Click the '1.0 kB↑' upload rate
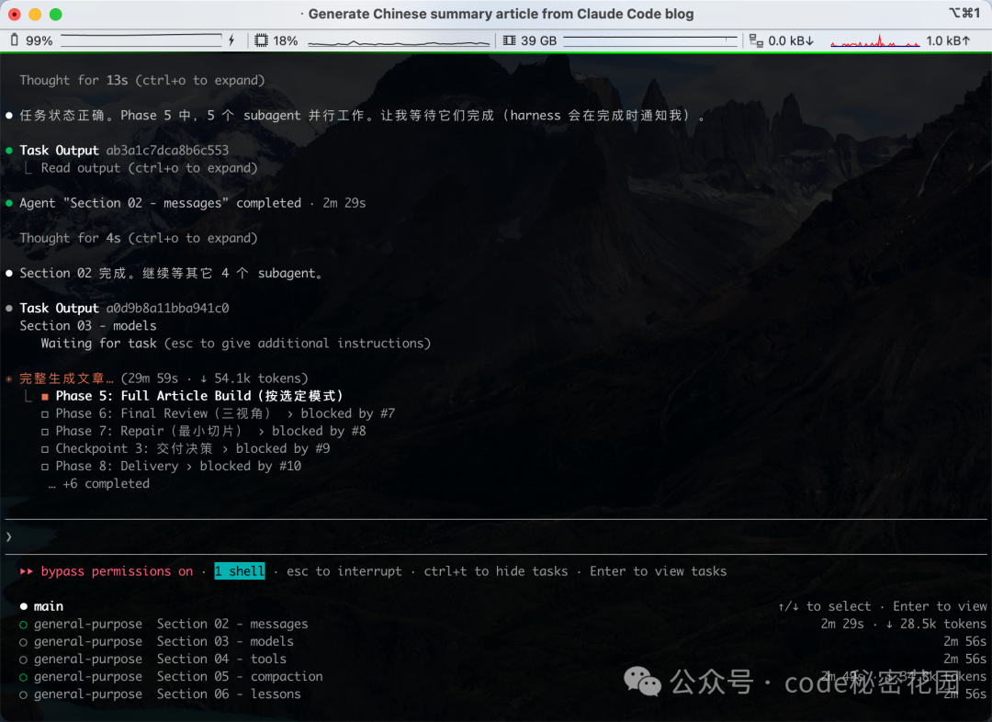 [948, 40]
